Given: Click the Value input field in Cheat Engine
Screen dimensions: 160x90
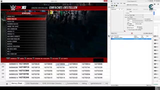Looking at the screenshot, I should pos(141,13).
